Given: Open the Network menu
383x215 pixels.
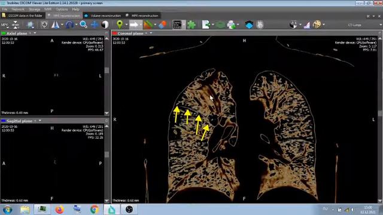Looking at the screenshot, I should click(18, 10).
